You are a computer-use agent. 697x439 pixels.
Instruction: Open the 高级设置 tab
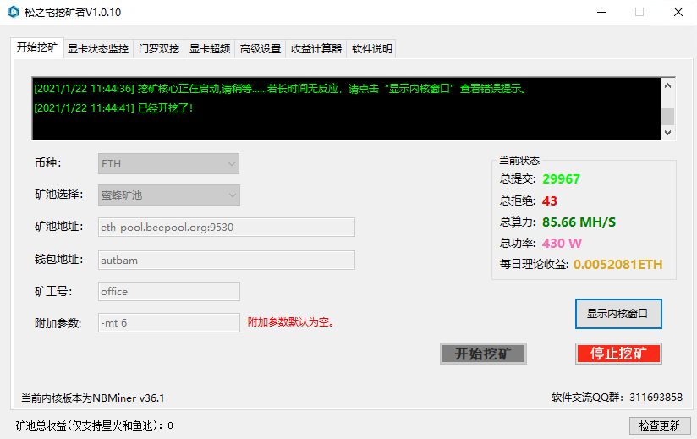(x=261, y=48)
